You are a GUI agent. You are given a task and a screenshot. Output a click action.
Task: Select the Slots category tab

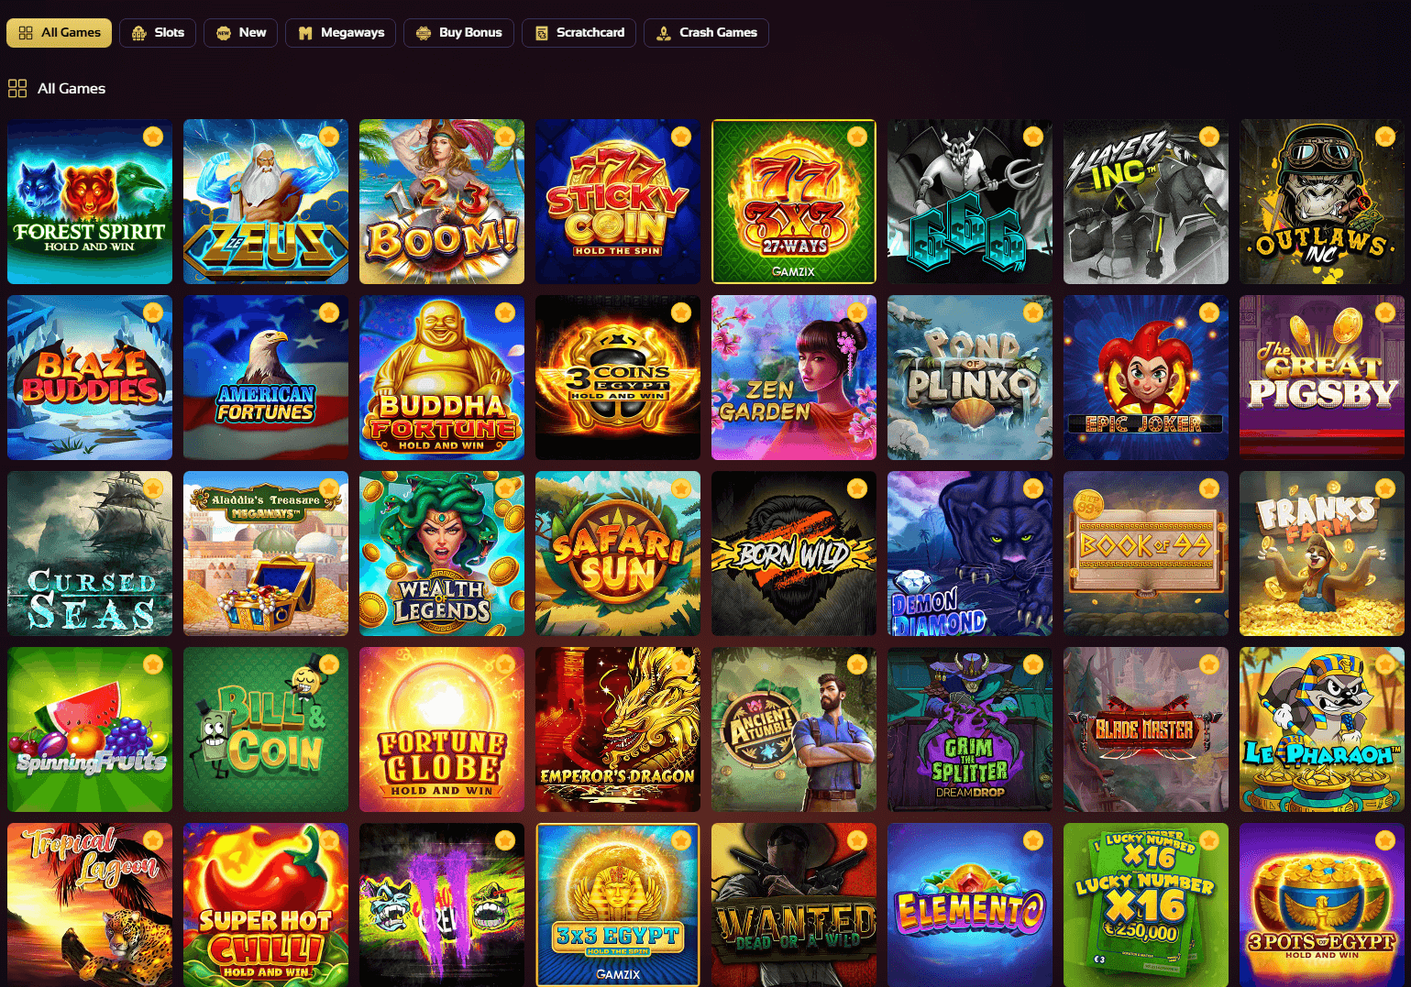(158, 33)
